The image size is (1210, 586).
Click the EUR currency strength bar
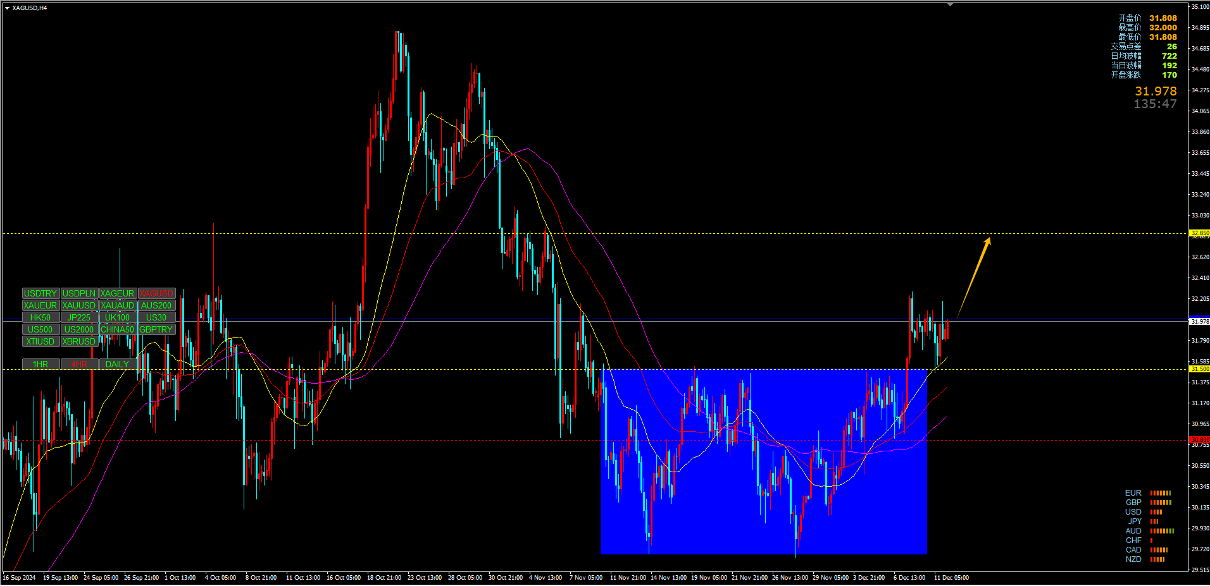[1161, 493]
